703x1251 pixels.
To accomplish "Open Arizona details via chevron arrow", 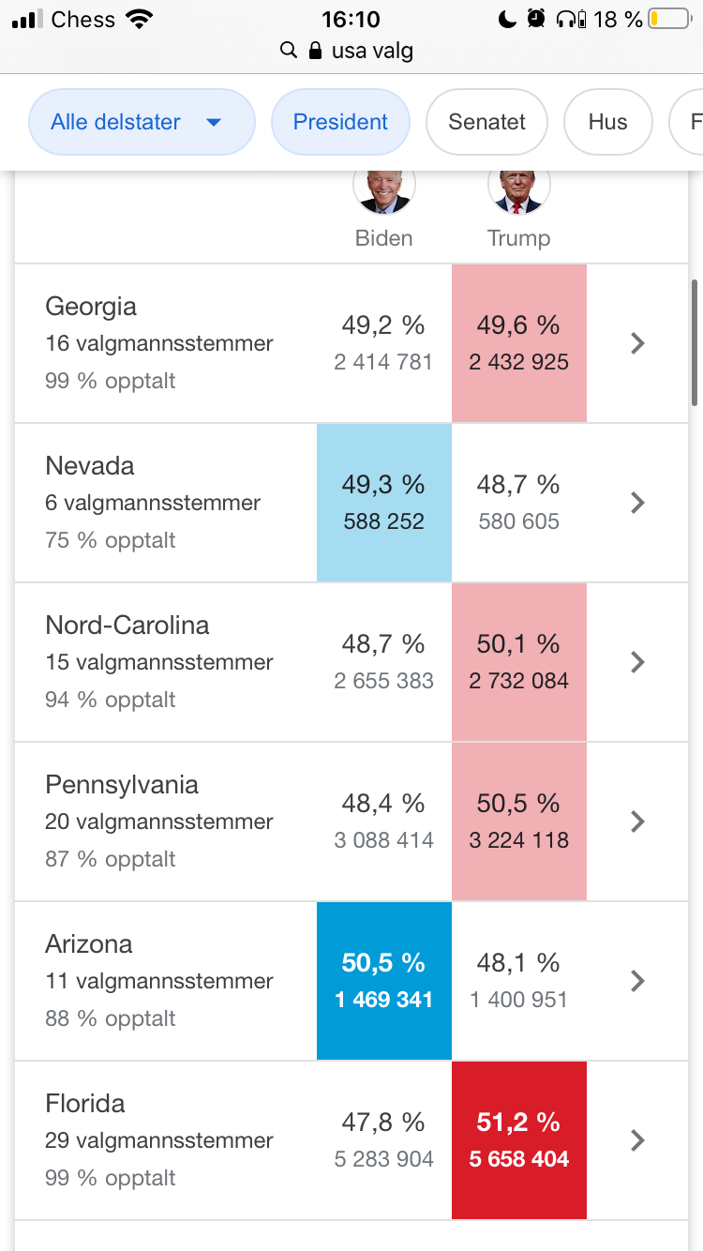I will [x=637, y=981].
